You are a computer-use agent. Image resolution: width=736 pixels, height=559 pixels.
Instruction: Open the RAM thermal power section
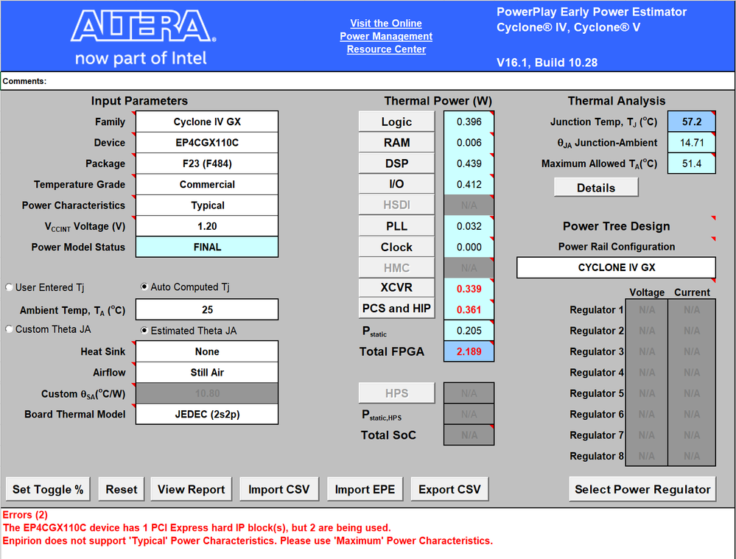tap(396, 143)
